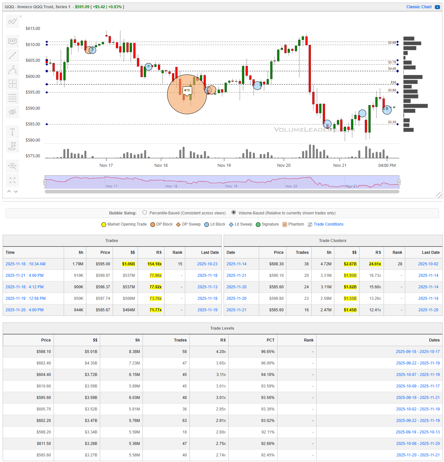The height and width of the screenshot is (462, 444).
Task: Click the 24.61x cluster RS value
Action: pos(375,264)
